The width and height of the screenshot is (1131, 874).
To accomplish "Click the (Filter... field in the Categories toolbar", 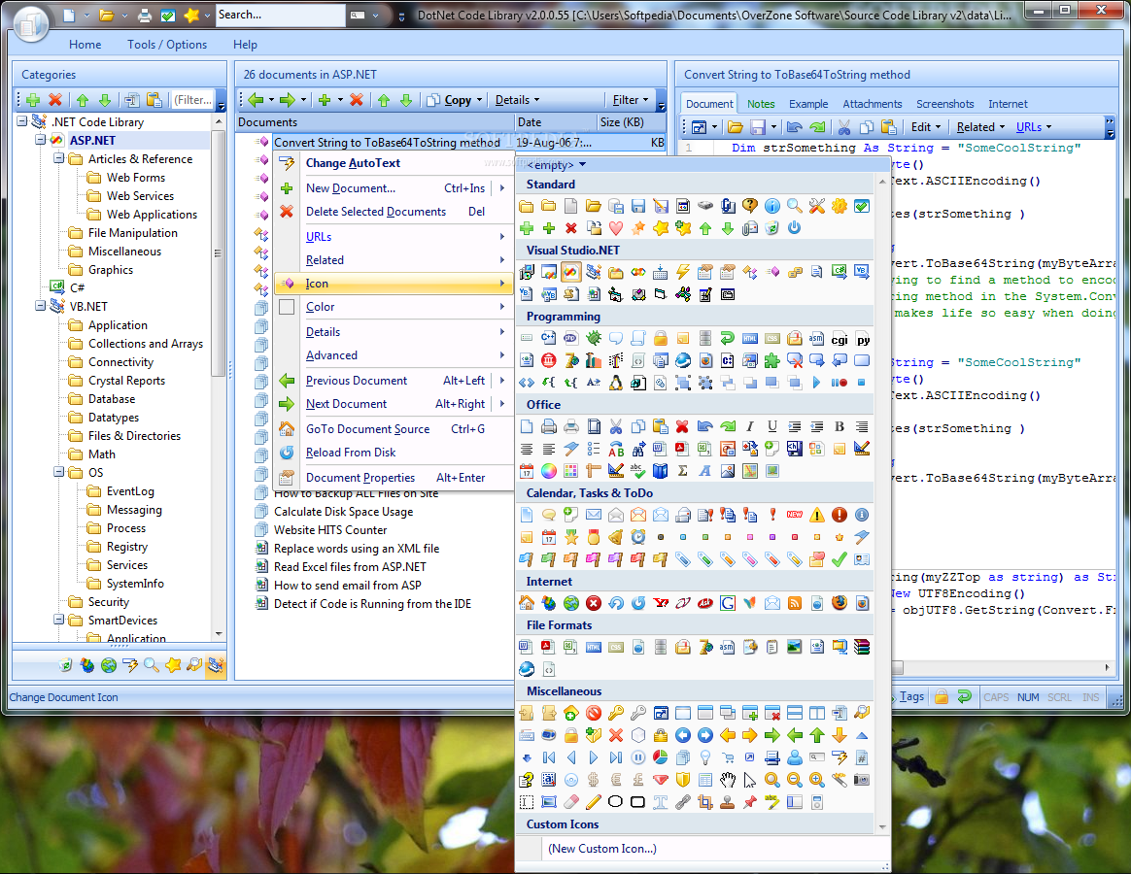I will 192,100.
